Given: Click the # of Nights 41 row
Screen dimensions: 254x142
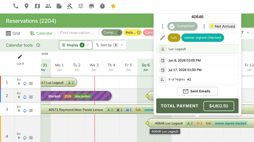Looking at the screenshot, I should click(197, 79).
